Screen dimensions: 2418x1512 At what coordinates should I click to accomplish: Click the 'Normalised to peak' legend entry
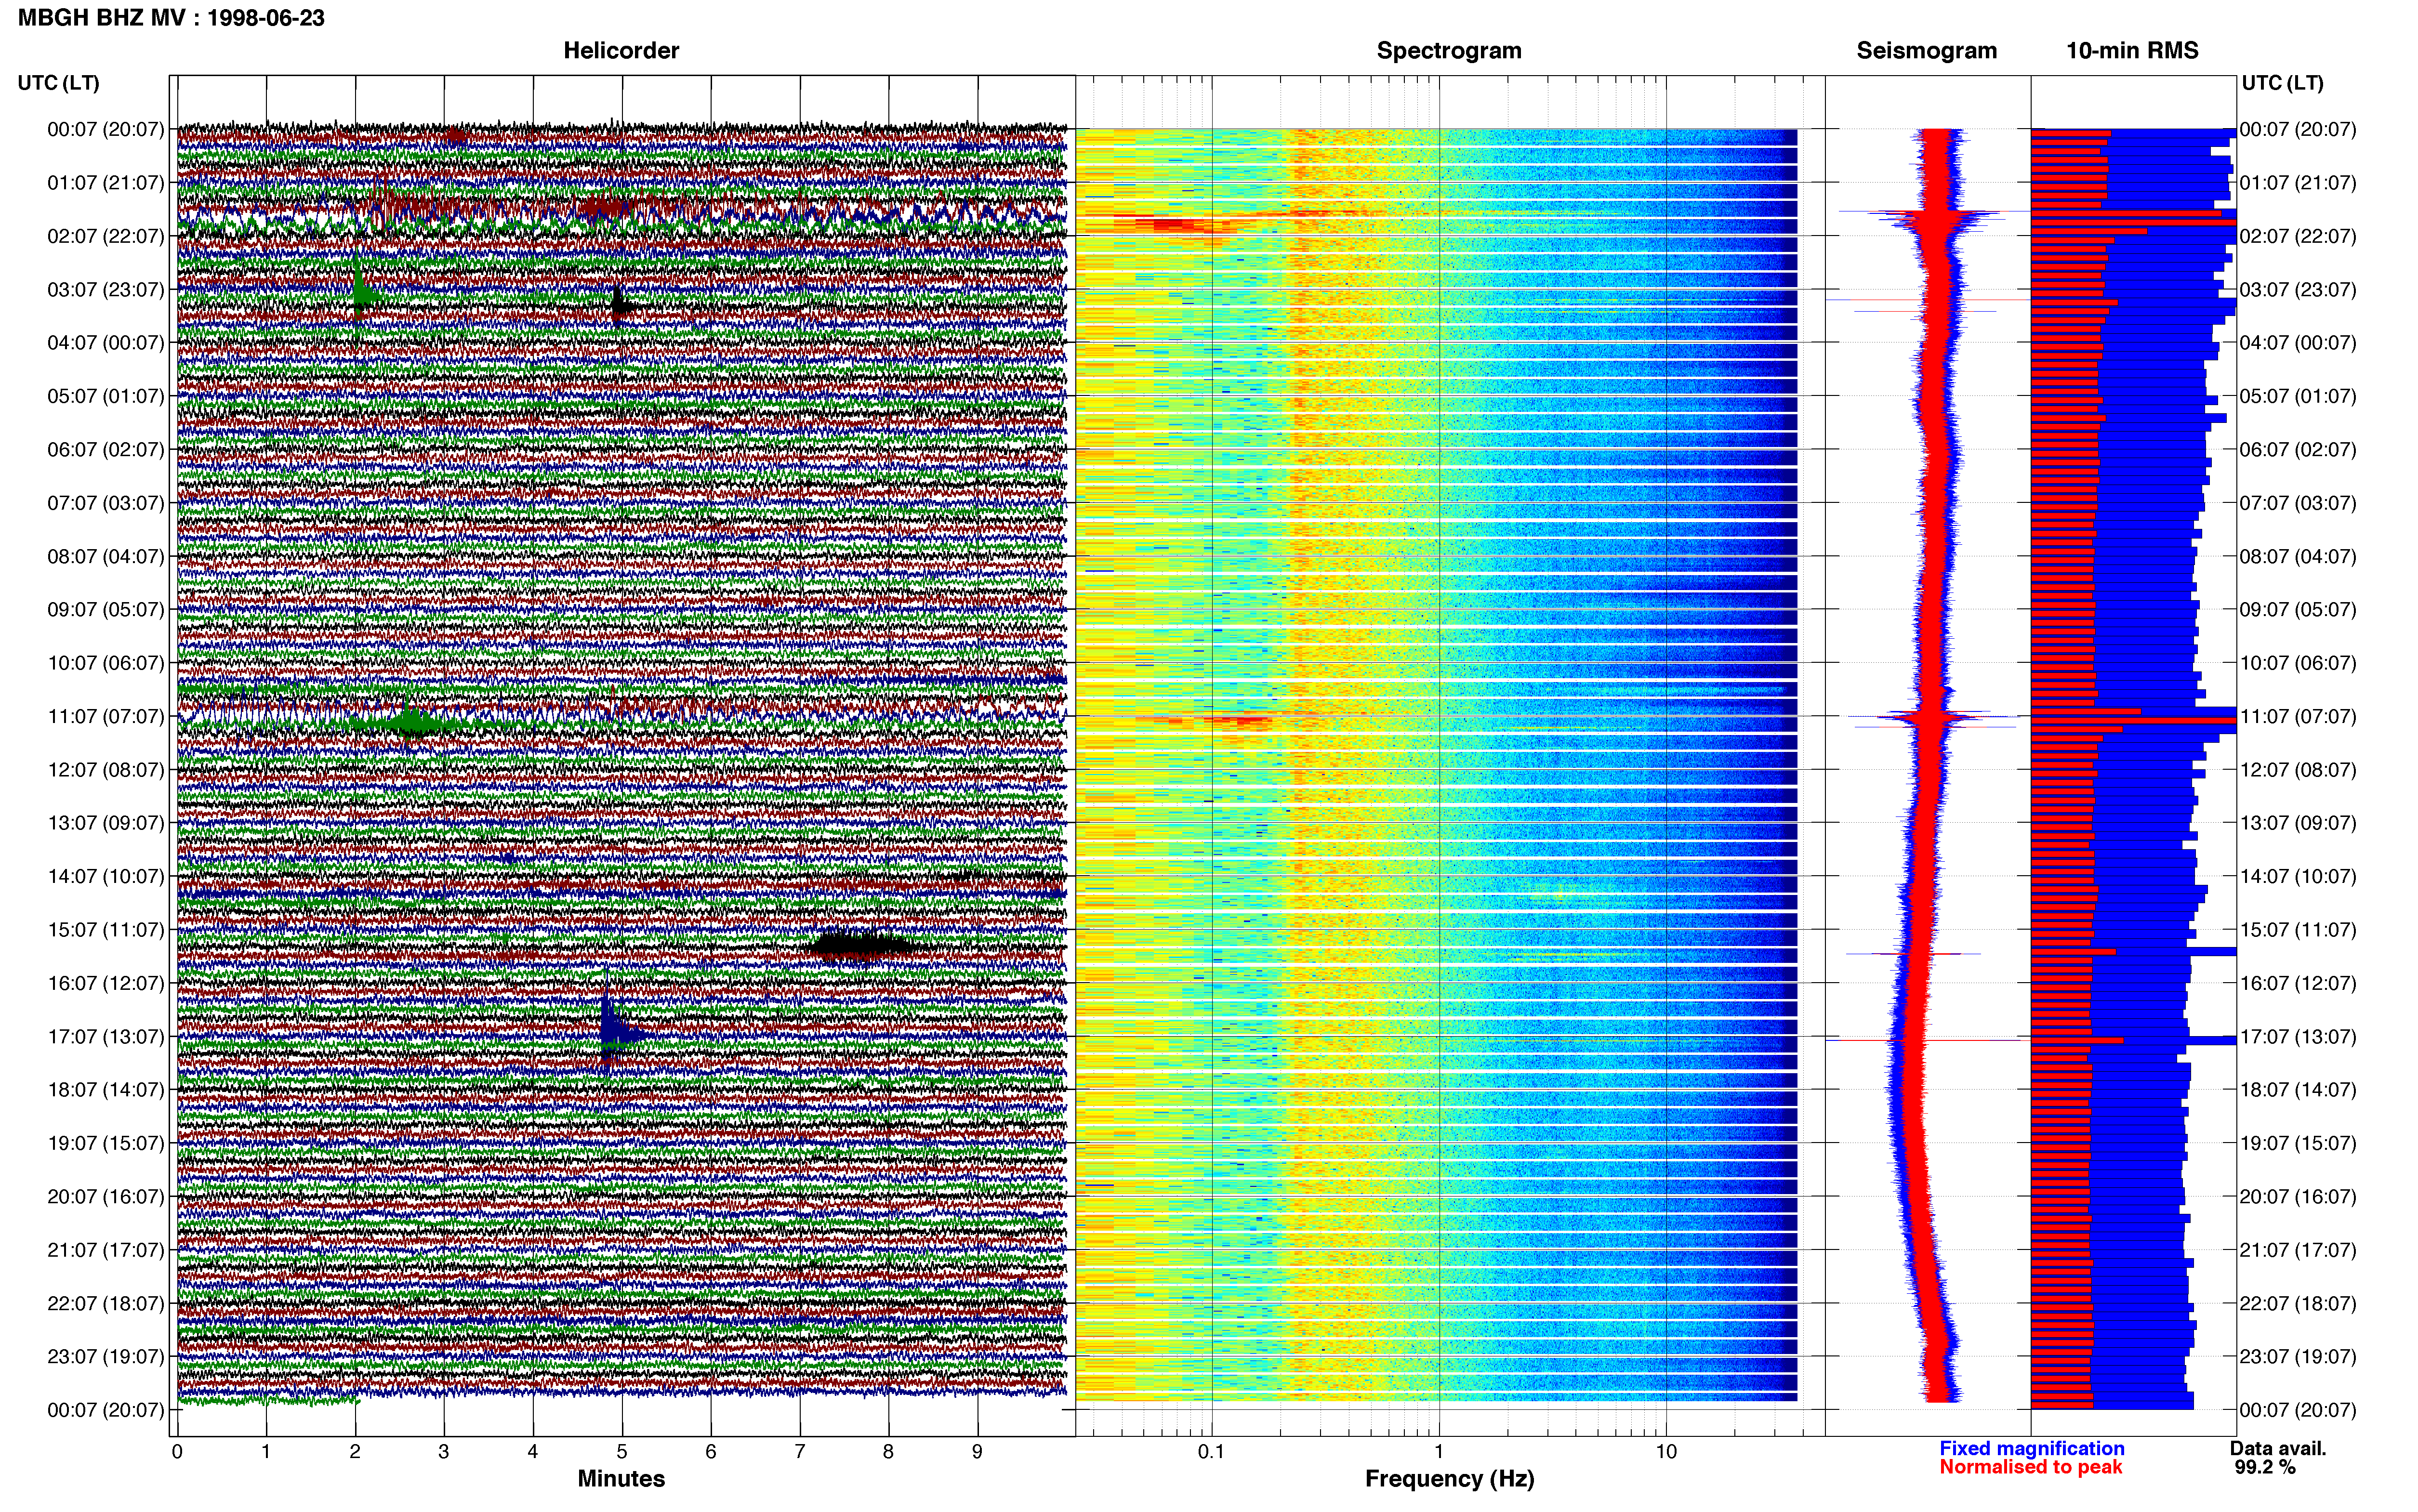(2030, 1467)
